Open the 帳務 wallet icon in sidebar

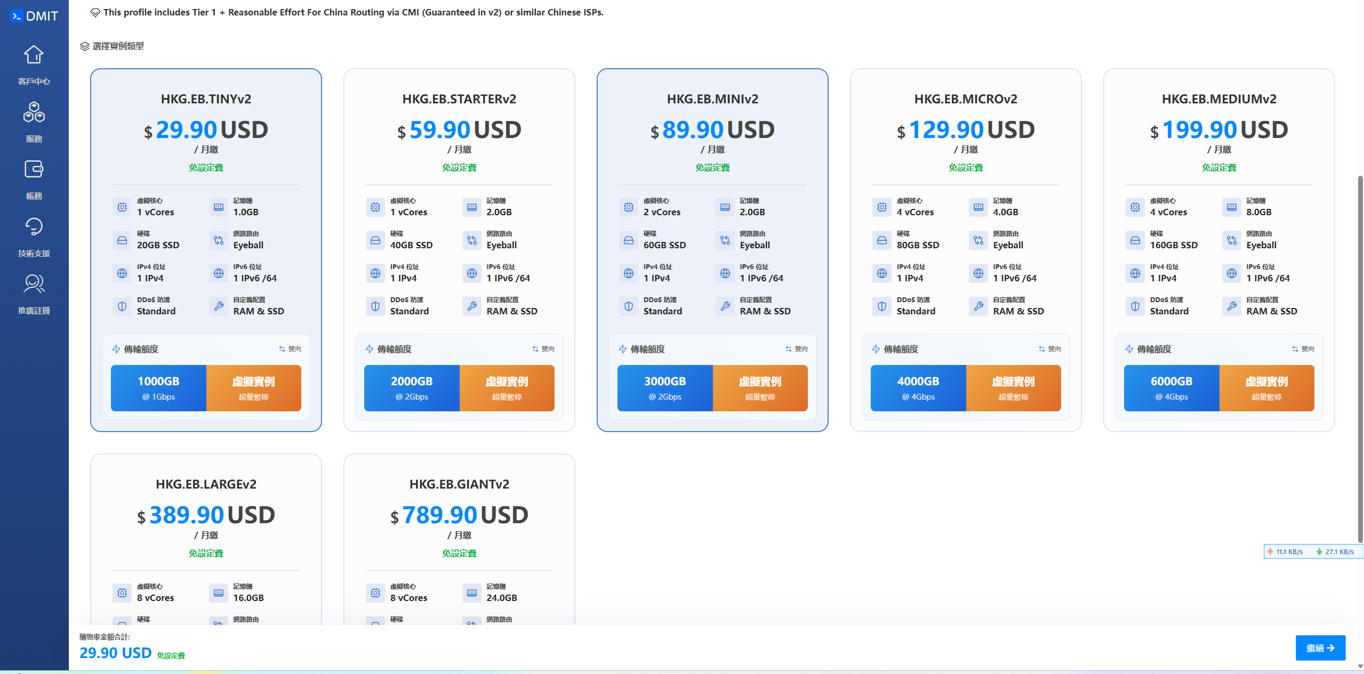pos(34,169)
